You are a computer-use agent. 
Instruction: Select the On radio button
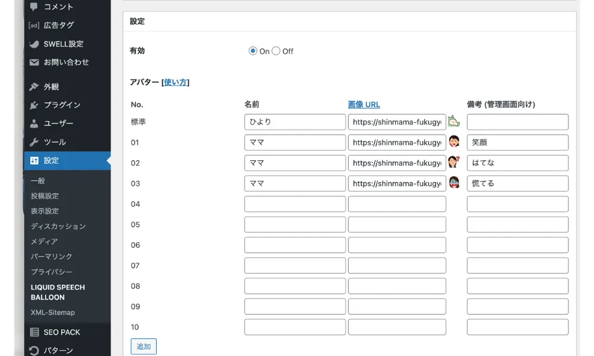tap(253, 51)
